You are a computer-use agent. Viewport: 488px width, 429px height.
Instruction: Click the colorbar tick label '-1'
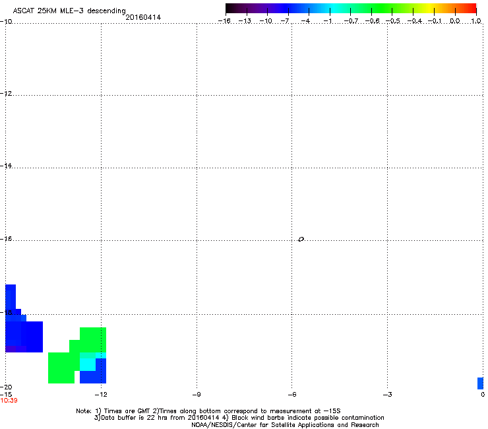327,21
